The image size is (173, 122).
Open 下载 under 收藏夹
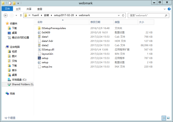(14, 28)
